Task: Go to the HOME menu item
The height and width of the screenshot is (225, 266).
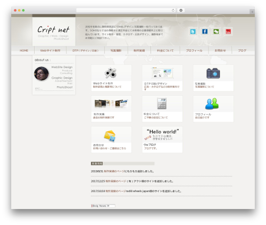Action: click(x=24, y=51)
